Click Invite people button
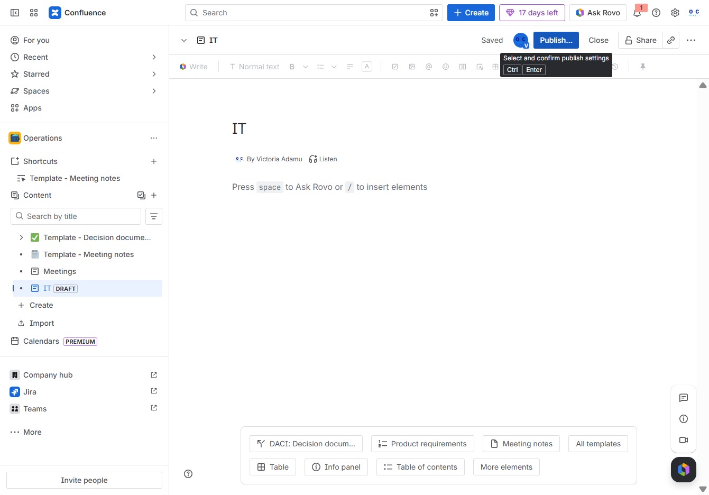Viewport: 709px width, 495px height. tap(84, 480)
